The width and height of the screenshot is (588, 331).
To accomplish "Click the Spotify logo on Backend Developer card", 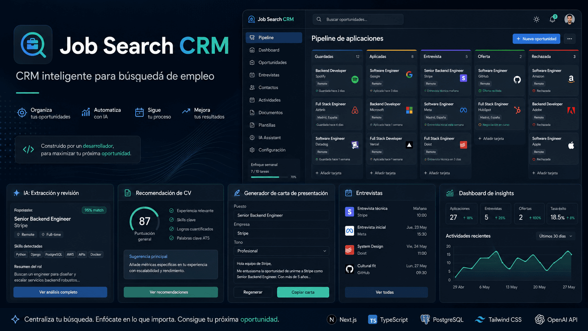I will point(355,79).
